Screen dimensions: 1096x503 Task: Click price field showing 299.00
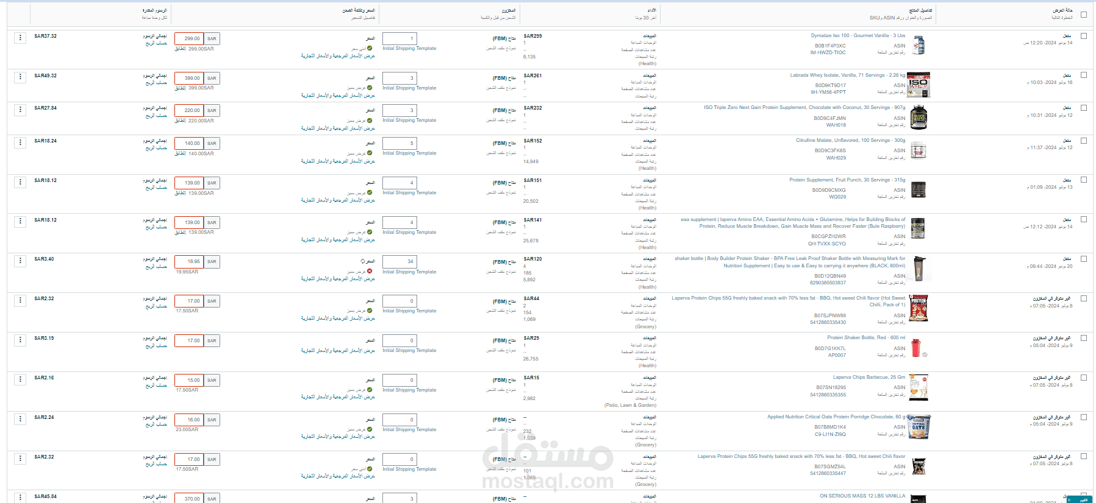click(x=189, y=38)
